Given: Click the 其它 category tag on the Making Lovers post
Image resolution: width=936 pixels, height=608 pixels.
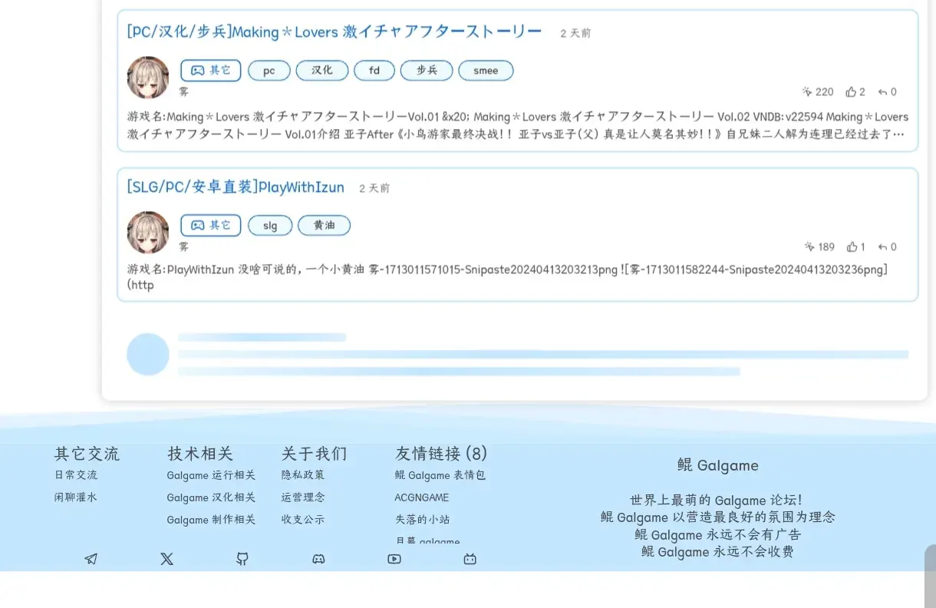Looking at the screenshot, I should tap(211, 71).
